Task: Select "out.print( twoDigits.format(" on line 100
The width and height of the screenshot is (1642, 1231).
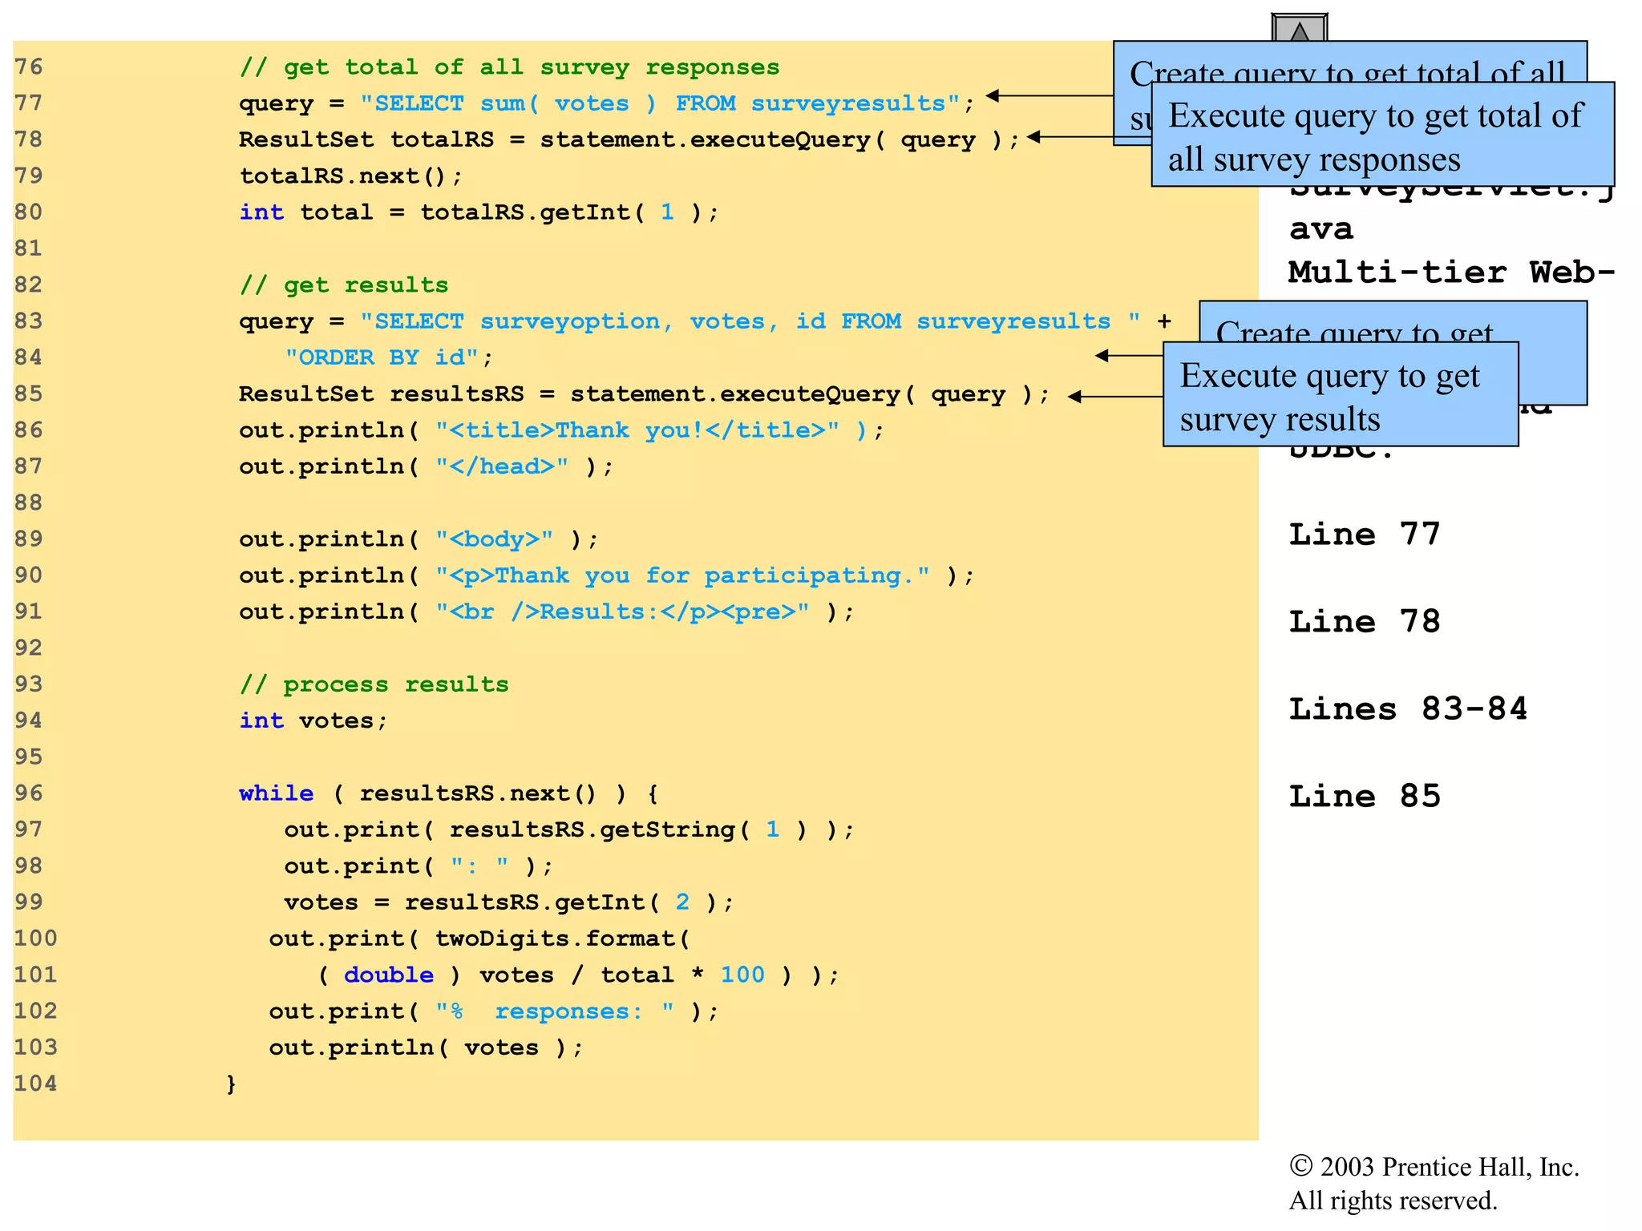Action: click(479, 938)
